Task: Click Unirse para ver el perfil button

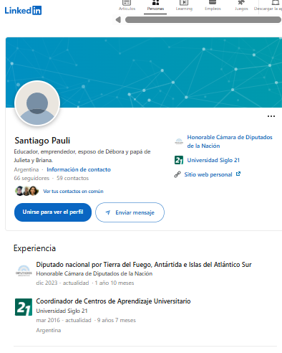Action: (53, 212)
